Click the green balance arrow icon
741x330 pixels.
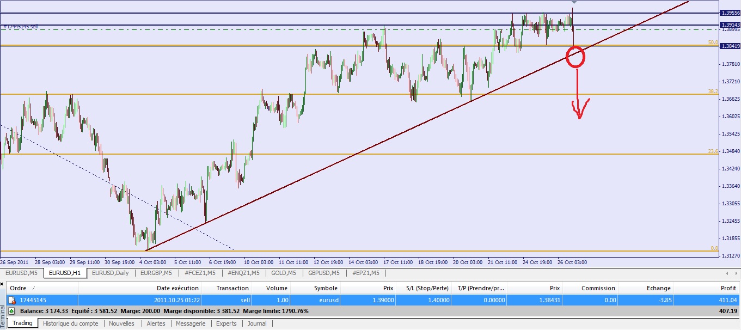[x=11, y=311]
